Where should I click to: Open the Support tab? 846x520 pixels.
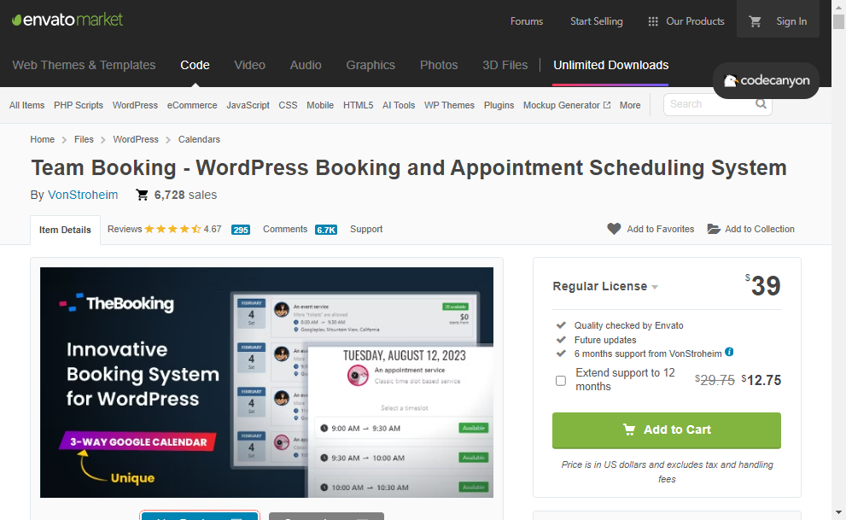(366, 229)
